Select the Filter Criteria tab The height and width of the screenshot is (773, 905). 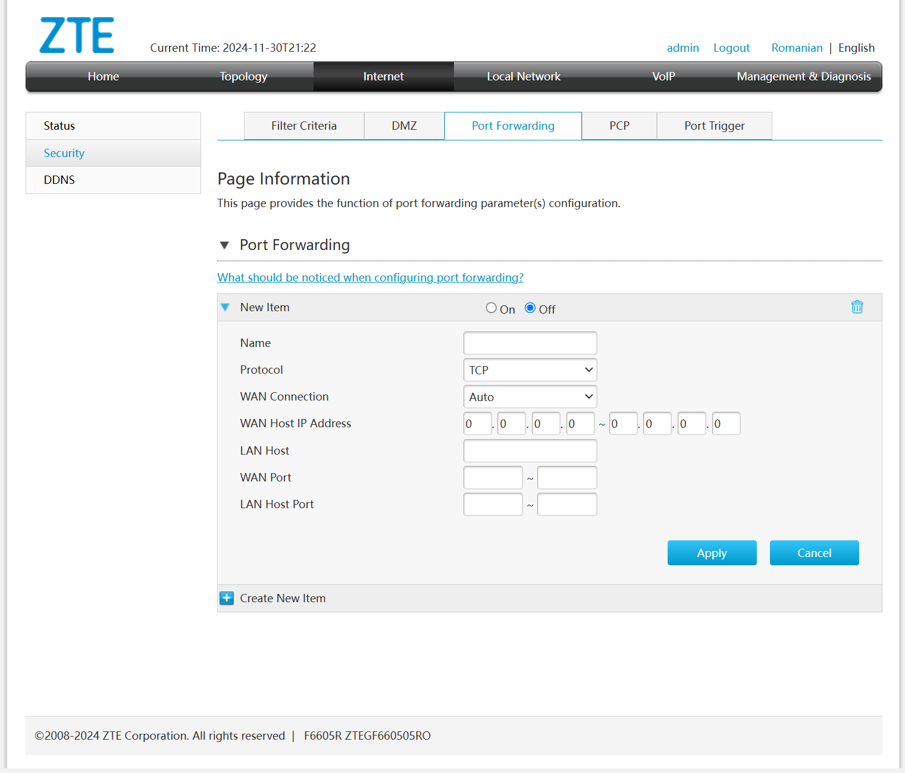303,126
